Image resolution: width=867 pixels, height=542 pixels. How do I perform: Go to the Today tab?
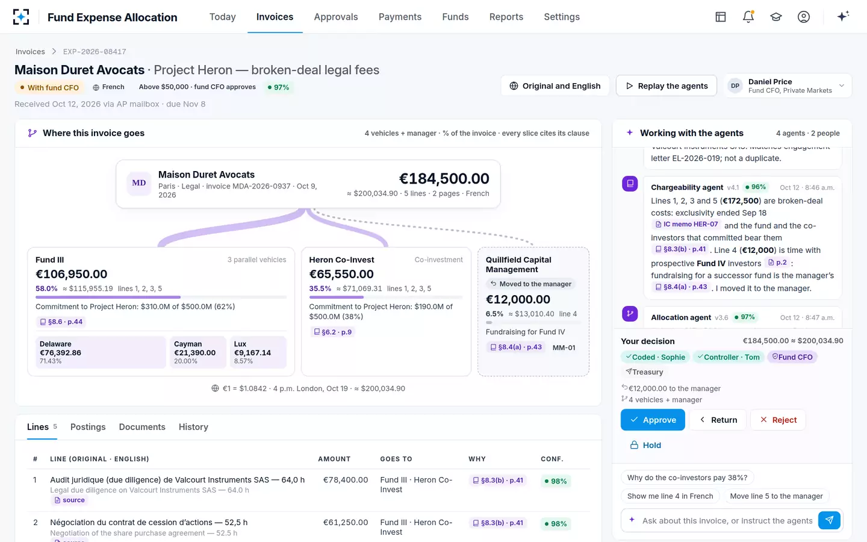click(x=222, y=17)
